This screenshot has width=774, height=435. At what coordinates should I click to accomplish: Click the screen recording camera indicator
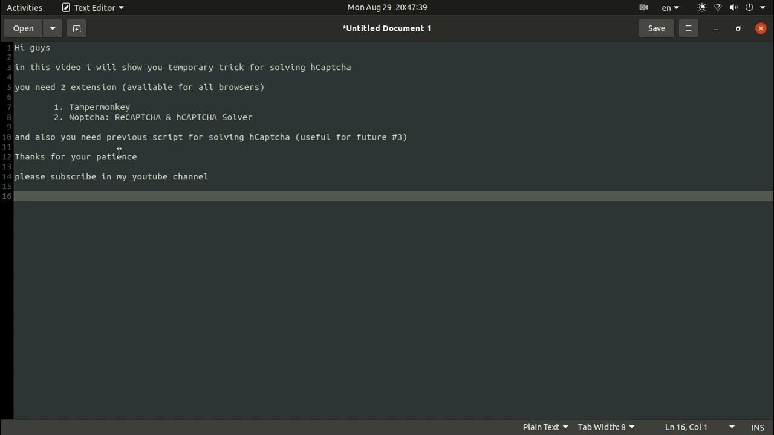point(643,8)
